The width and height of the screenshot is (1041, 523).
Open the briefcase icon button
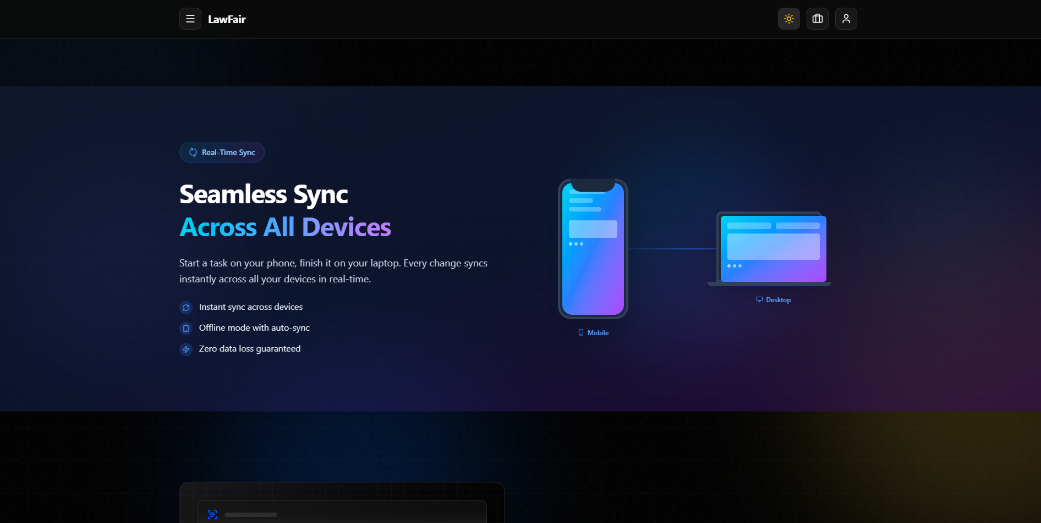818,19
